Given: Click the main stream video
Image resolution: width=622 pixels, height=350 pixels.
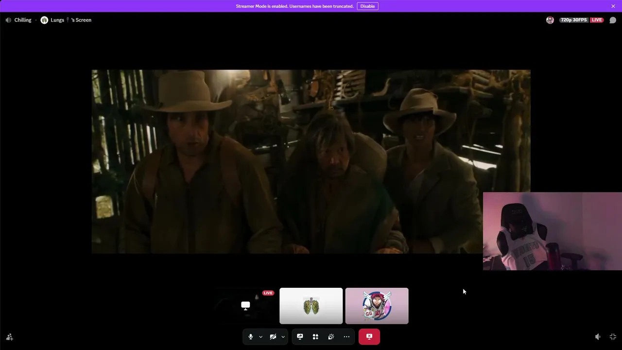Looking at the screenshot, I should [x=311, y=161].
